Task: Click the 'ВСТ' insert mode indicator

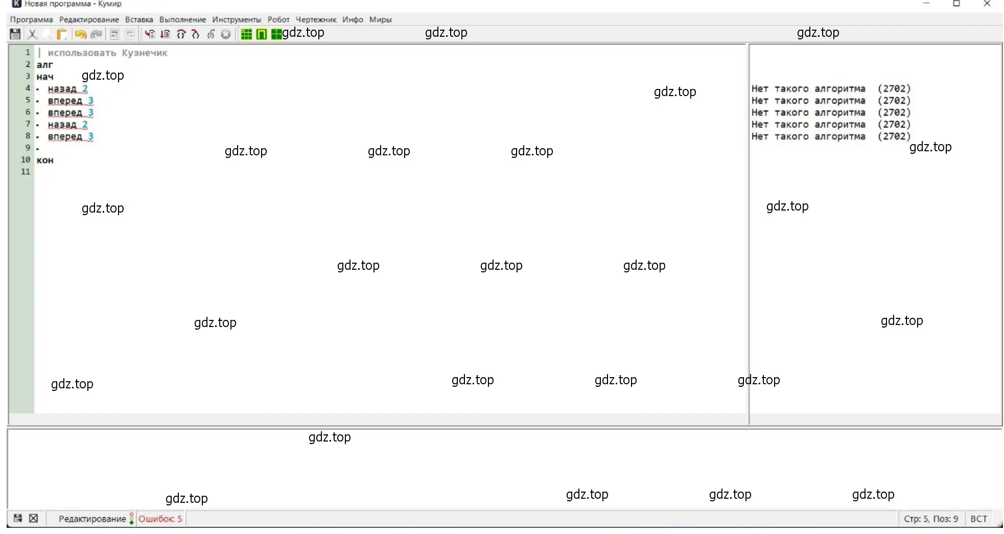Action: tap(978, 519)
